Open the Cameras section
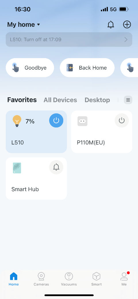The image size is (138, 299). pos(41,279)
